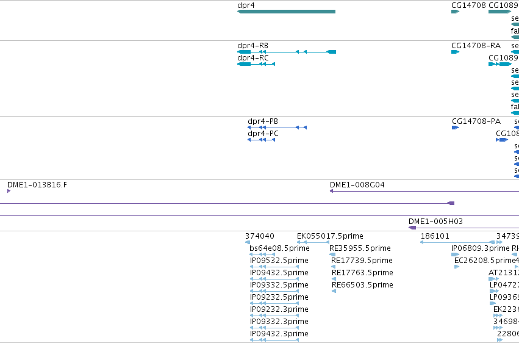Screen dimensions: 519x343
Task: Click the IP09232.3prime label
Action: [x=279, y=309]
